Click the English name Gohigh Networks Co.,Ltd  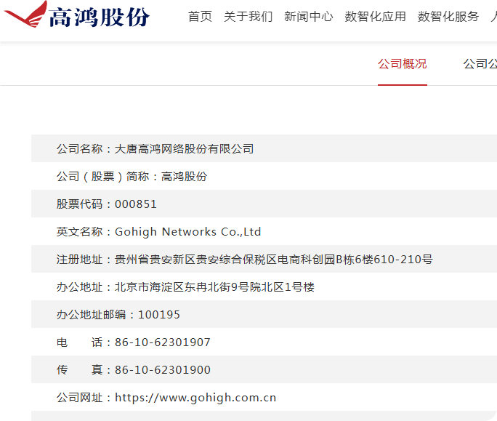188,232
